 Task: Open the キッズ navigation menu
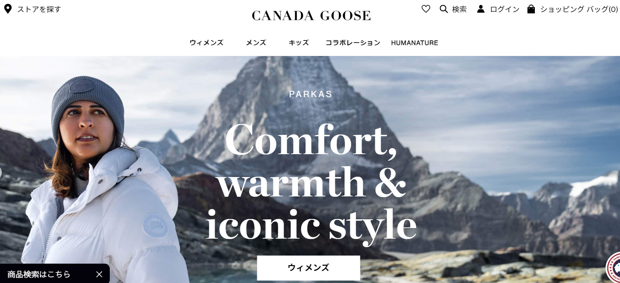click(x=299, y=43)
